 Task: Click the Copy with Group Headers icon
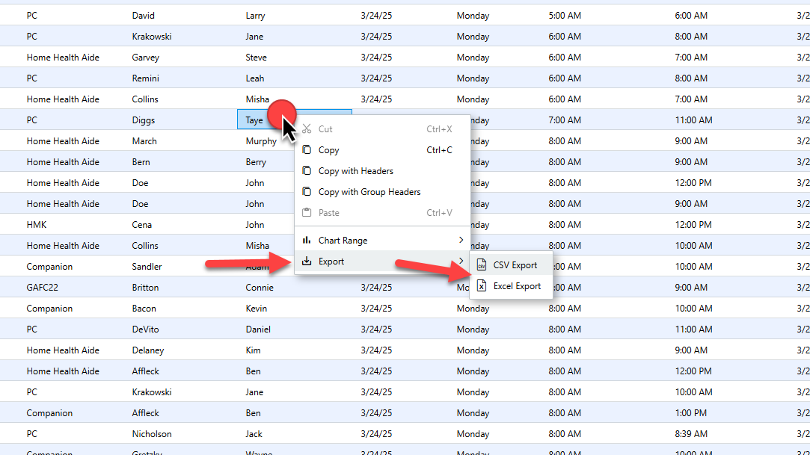pyautogui.click(x=307, y=192)
